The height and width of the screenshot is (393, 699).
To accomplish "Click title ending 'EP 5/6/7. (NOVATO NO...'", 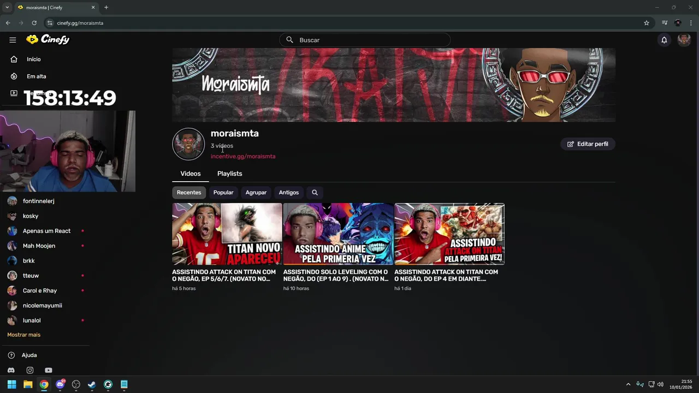I will click(224, 275).
